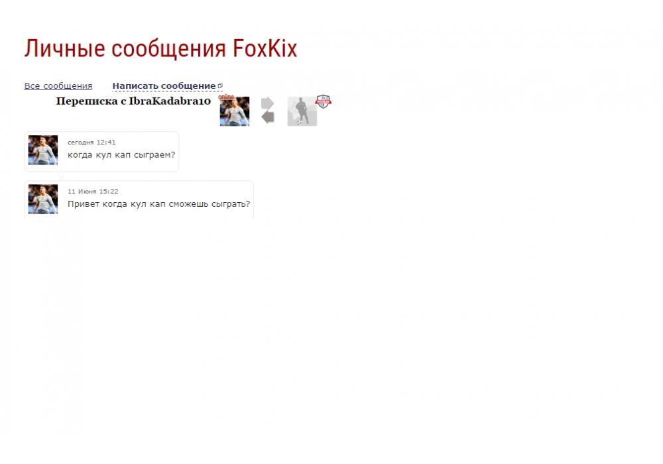This screenshot has width=663, height=464.
Task: Open the grey footballer silhouette avatar
Action: 302,111
